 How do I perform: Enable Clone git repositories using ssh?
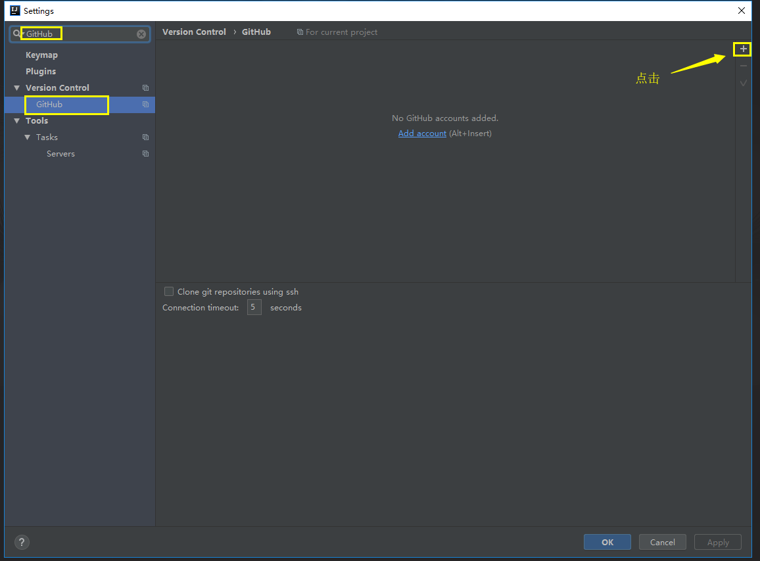pyautogui.click(x=169, y=291)
